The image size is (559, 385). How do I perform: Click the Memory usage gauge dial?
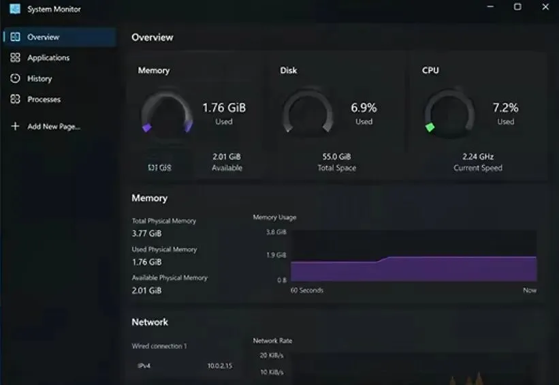[x=167, y=112]
